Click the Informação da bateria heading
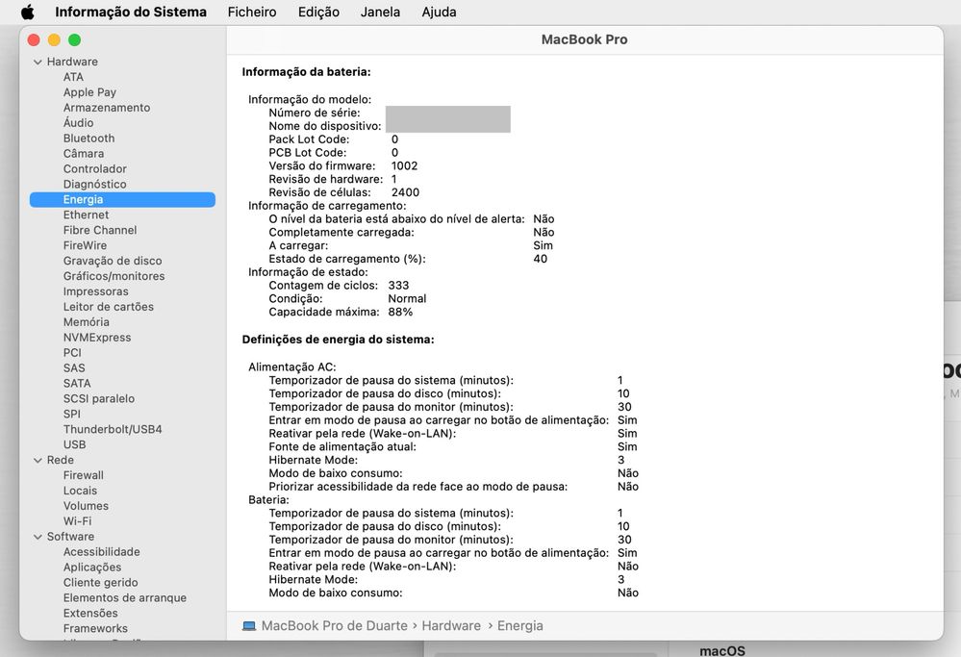The height and width of the screenshot is (657, 961). coord(307,72)
